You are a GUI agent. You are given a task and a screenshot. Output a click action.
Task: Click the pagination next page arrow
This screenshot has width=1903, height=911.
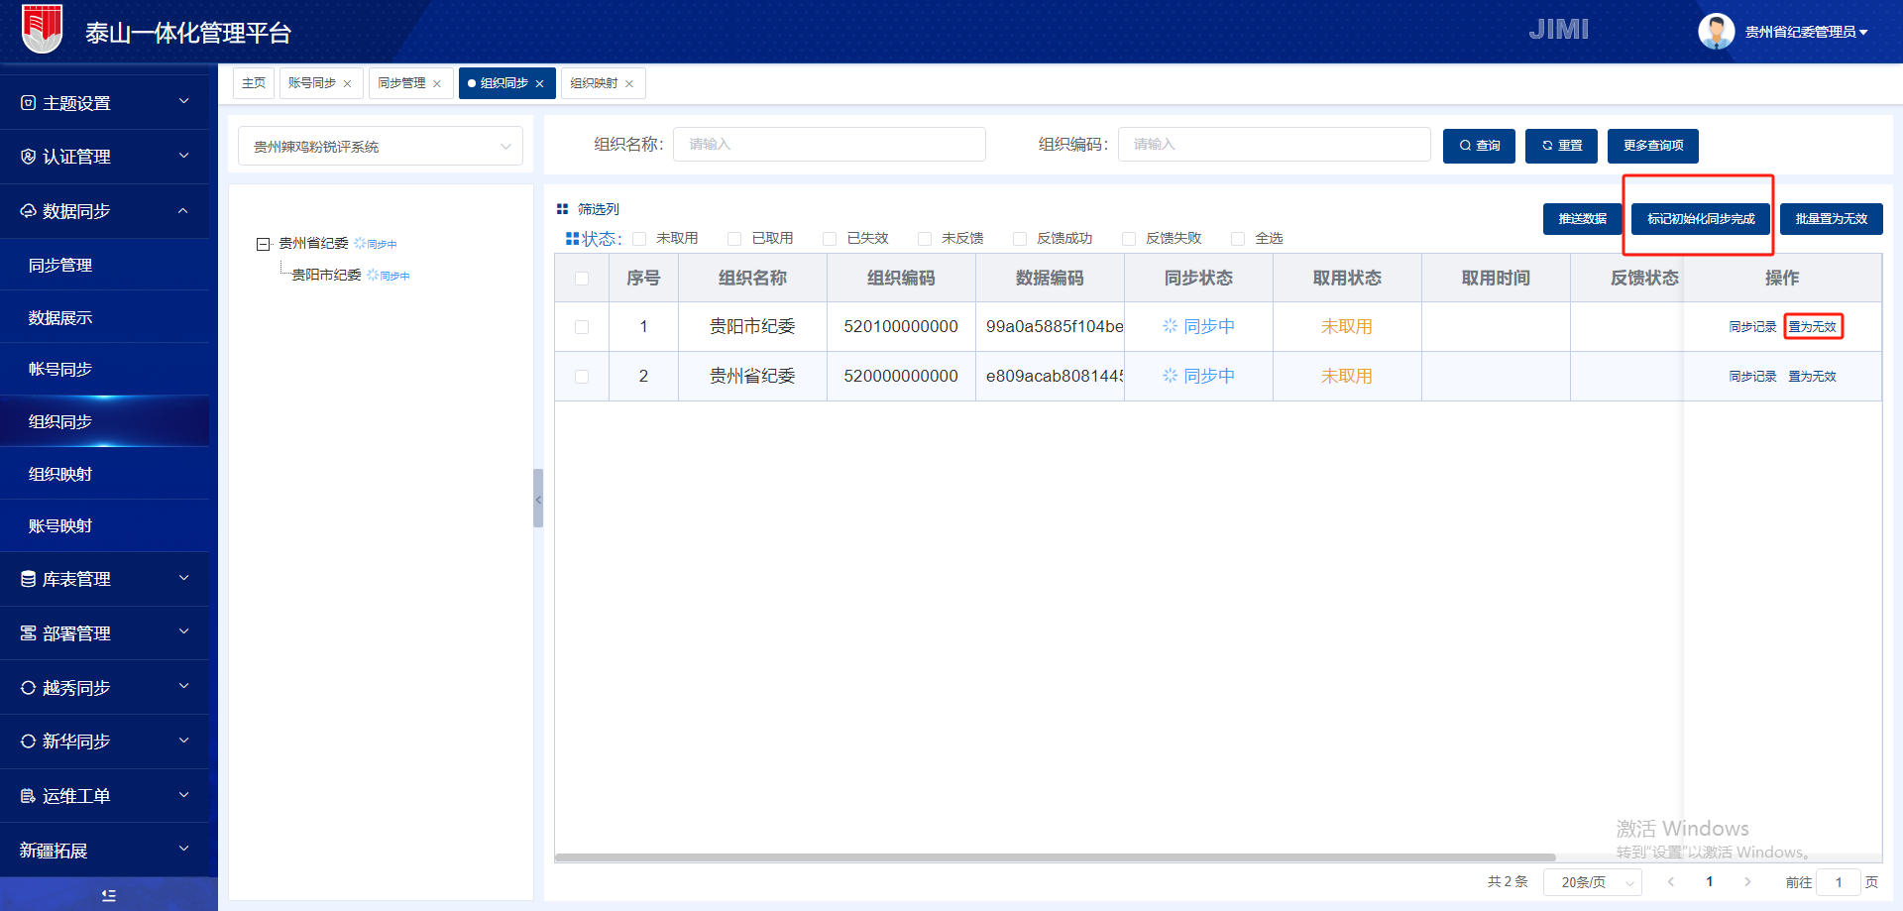1747,881
